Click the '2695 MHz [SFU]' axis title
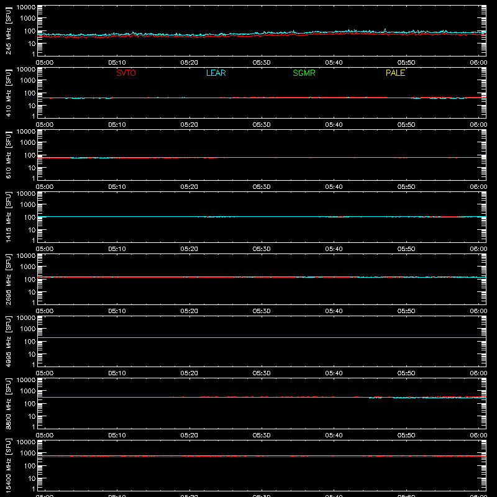 (8, 279)
